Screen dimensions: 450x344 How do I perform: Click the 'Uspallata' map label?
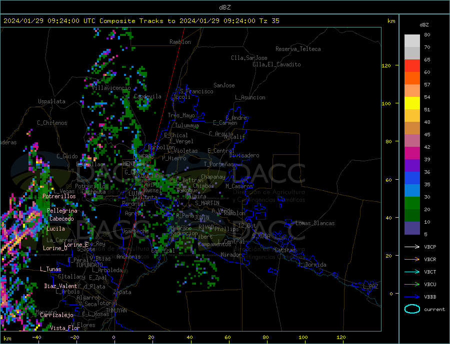(x=51, y=101)
